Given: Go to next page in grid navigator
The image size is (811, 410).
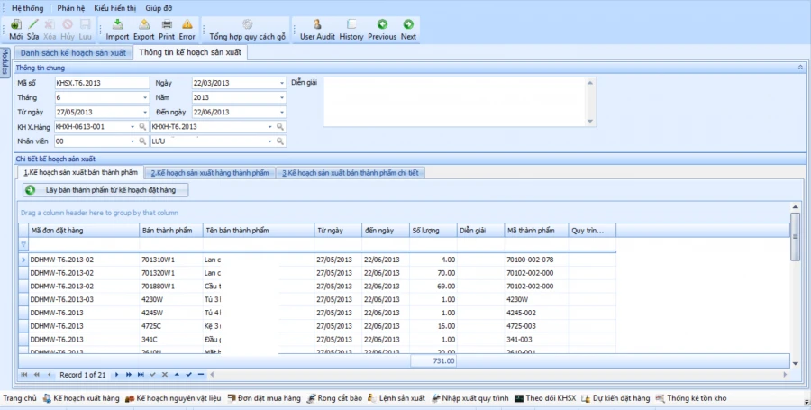Looking at the screenshot, I should (x=129, y=374).
